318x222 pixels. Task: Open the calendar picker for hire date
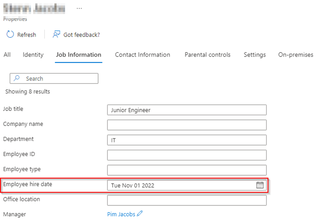(260, 185)
